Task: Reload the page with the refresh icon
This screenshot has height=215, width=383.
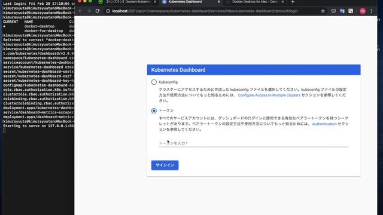Action: (97, 11)
